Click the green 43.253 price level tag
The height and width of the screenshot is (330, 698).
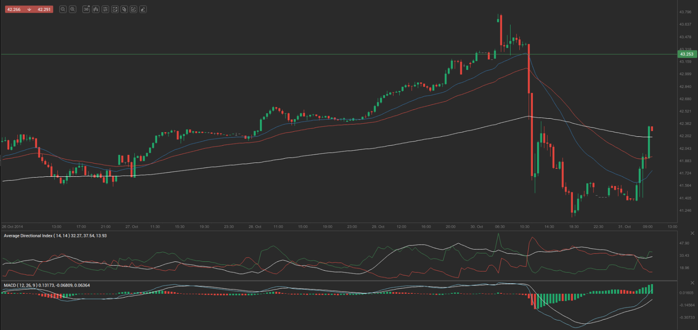[x=687, y=54]
